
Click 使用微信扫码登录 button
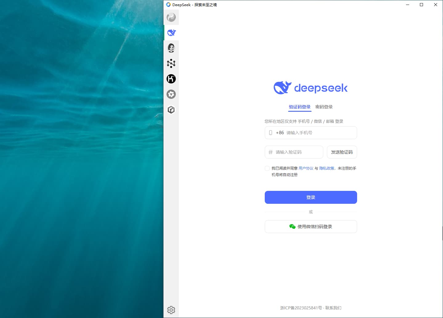tap(311, 227)
